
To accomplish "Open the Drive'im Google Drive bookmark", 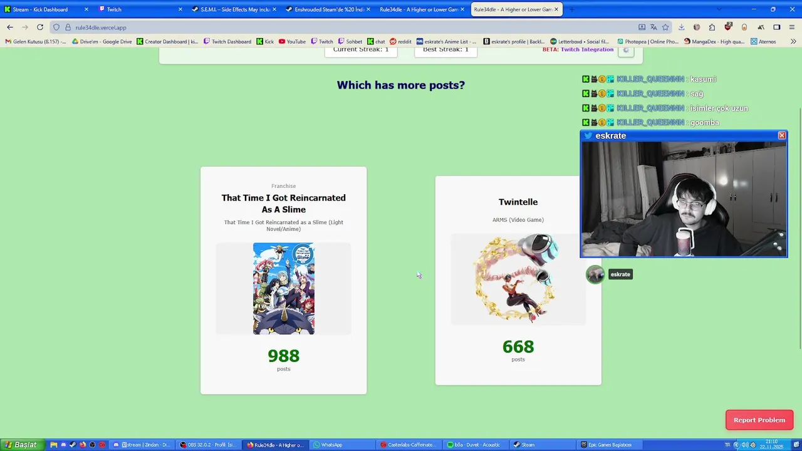I will coord(102,41).
